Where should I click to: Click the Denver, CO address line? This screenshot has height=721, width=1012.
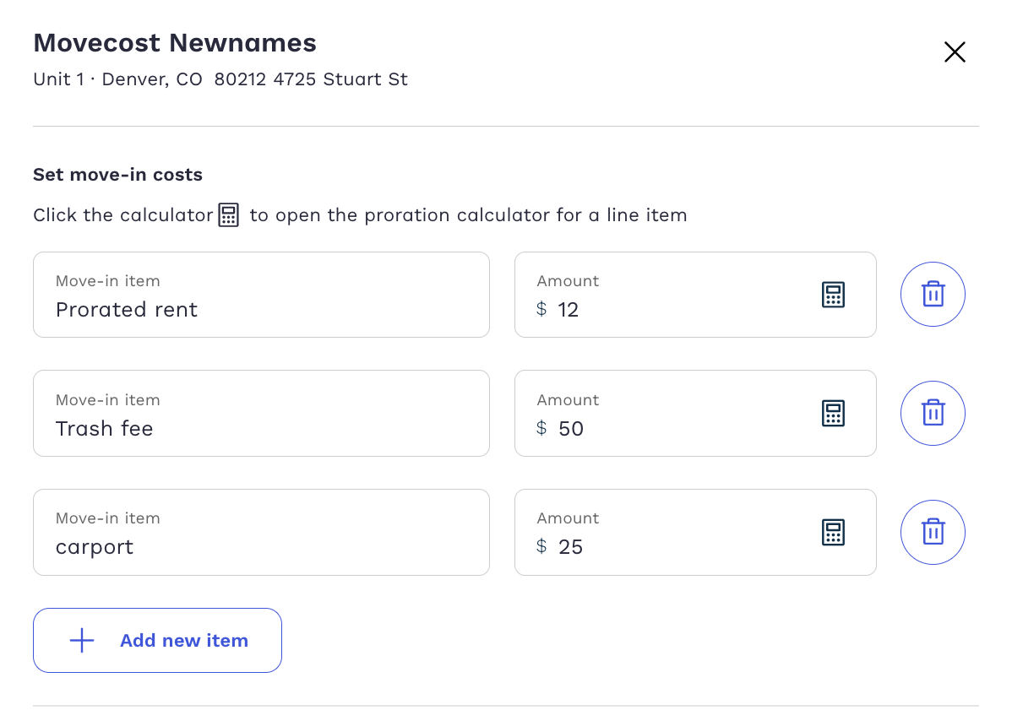pyautogui.click(x=220, y=79)
